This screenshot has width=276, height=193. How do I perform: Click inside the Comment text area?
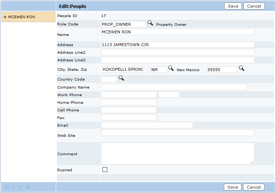[x=177, y=153]
